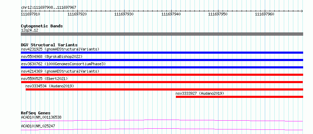Click ruler position 111697920
This screenshot has height=134, width=313.
(x=77, y=14)
